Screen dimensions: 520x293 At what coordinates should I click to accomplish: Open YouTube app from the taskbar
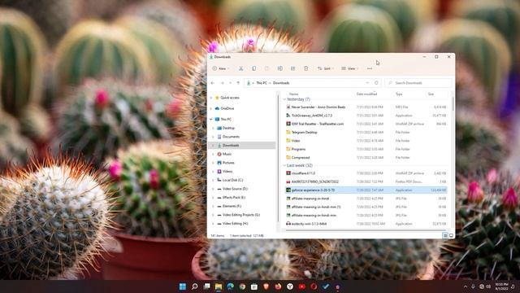coord(301,286)
